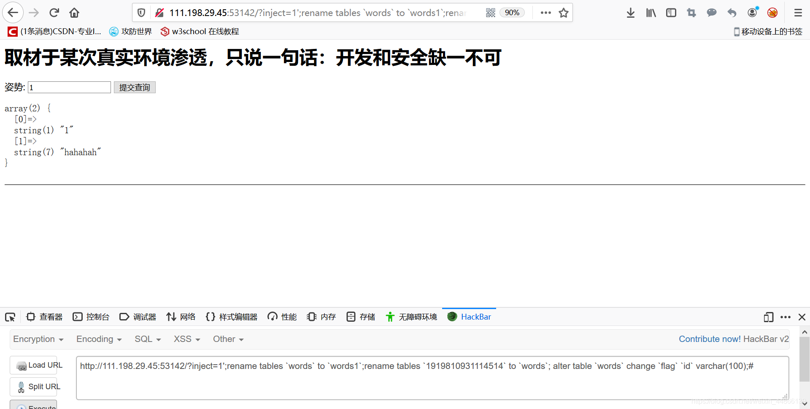Open the w3school 在线教程 bookmark
Image resolution: width=810 pixels, height=409 pixels.
pyautogui.click(x=200, y=31)
